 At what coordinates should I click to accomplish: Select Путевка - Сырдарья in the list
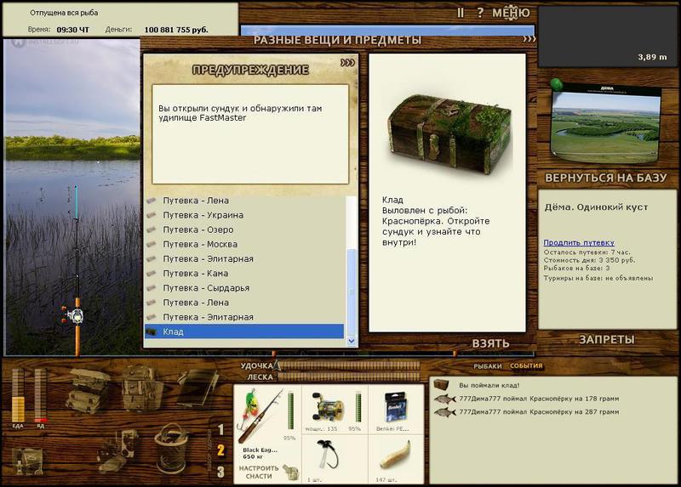pyautogui.click(x=244, y=288)
